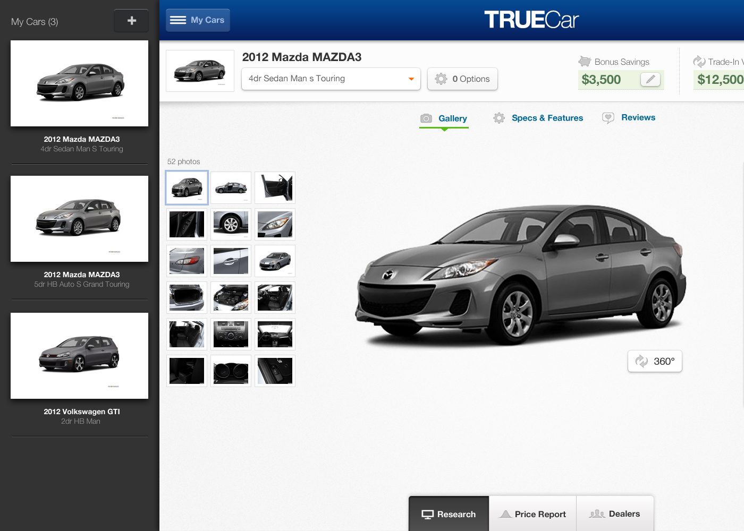Select the Research monitor icon

click(x=428, y=514)
